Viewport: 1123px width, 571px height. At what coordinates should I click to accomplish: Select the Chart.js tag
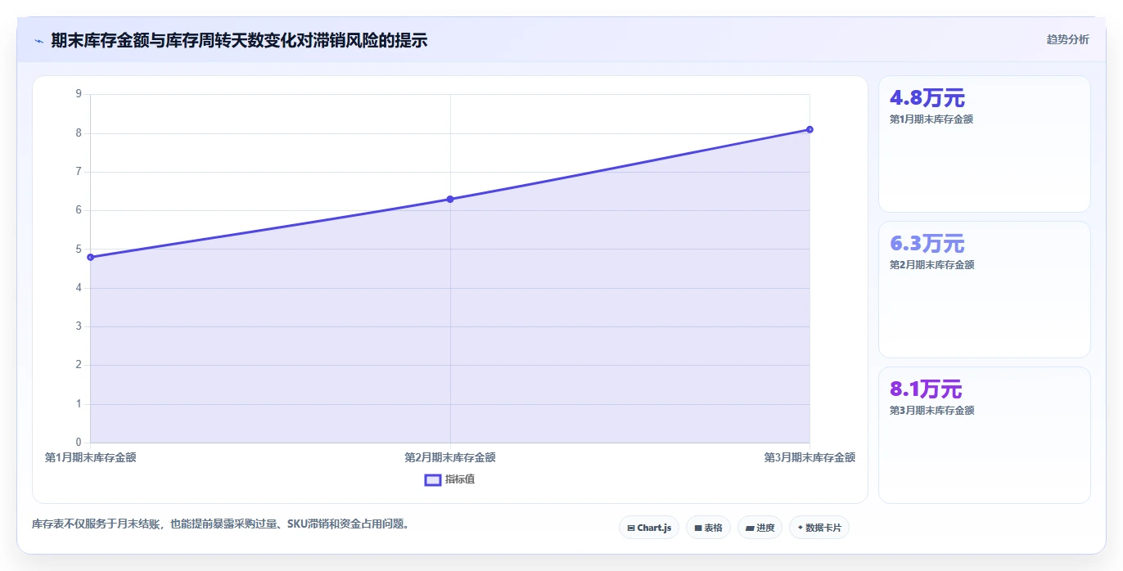click(649, 528)
